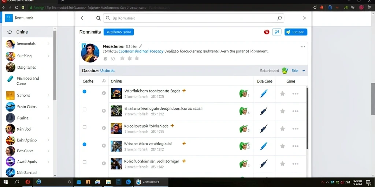Click the blue button next to Ronnimiita

coord(119,32)
